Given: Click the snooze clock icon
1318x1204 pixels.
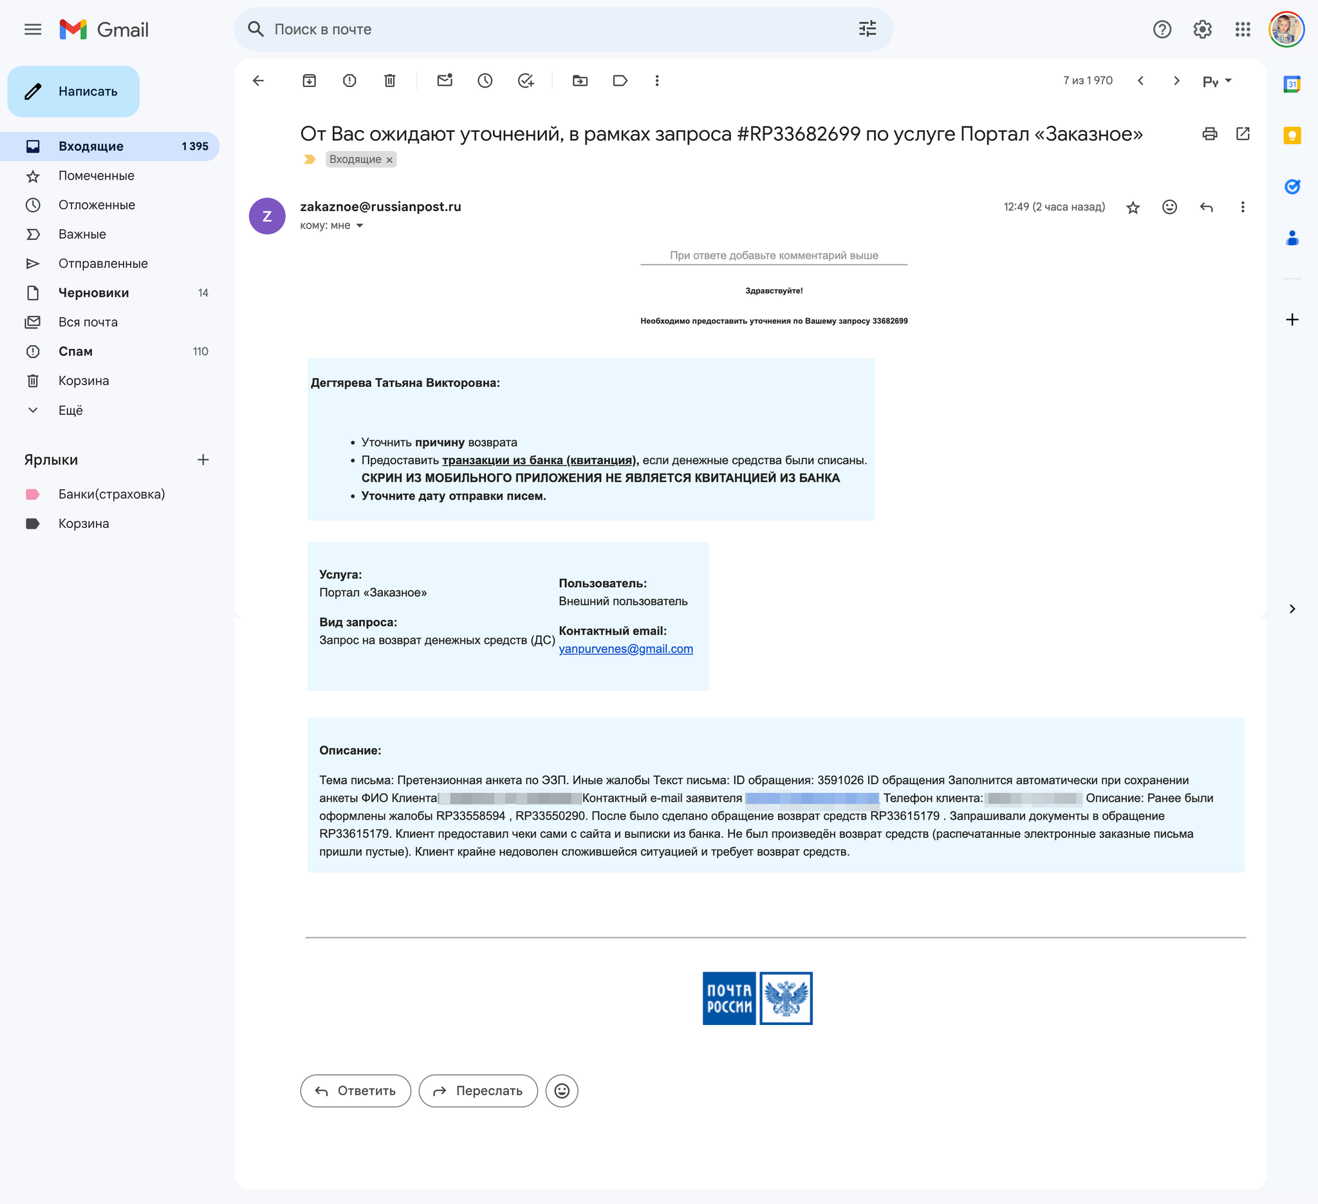Looking at the screenshot, I should coord(486,80).
